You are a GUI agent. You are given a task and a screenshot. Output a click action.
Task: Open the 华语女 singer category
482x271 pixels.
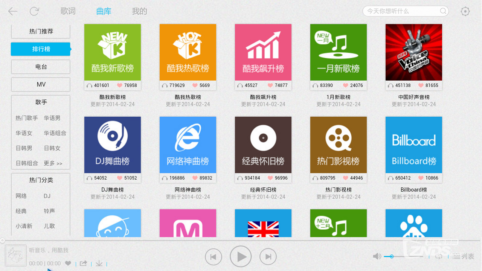24,133
